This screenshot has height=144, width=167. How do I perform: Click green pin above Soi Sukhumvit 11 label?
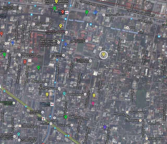point(4,55)
